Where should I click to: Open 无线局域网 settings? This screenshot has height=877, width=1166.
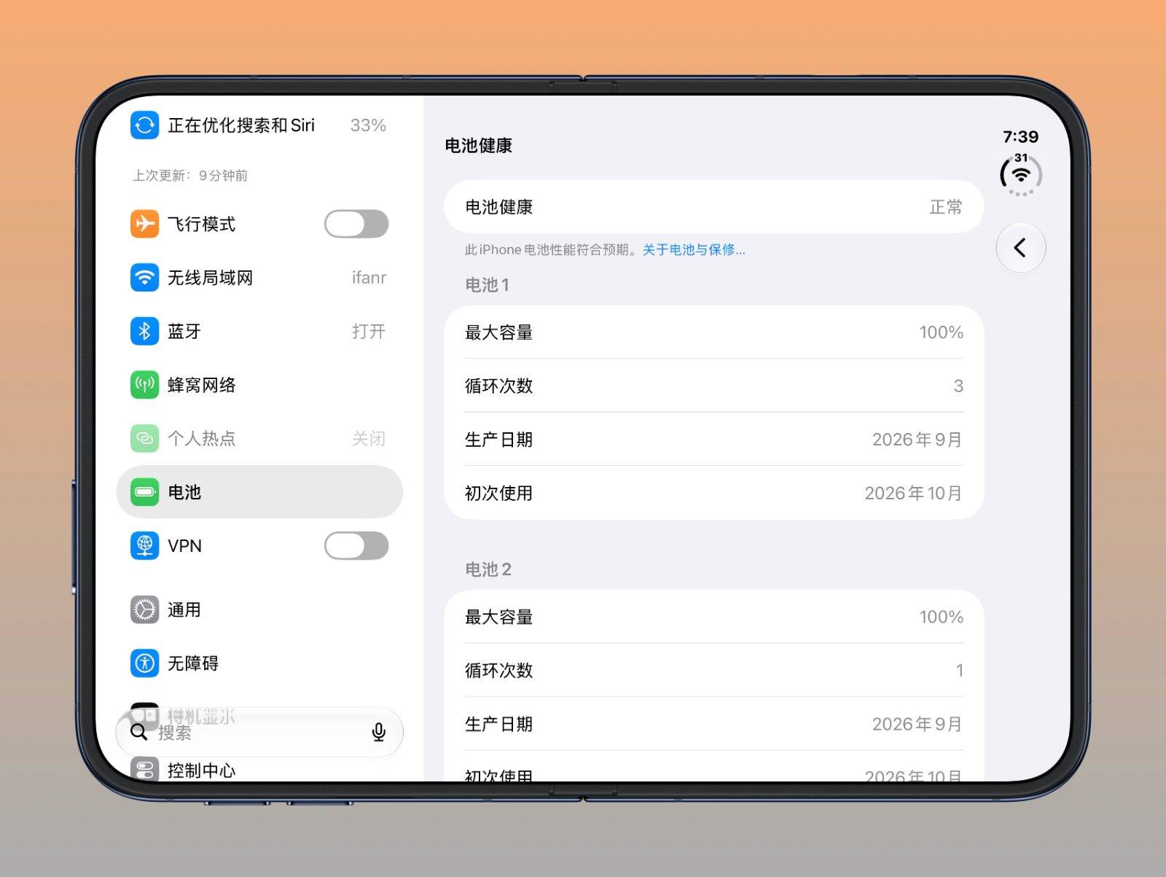pyautogui.click(x=259, y=278)
